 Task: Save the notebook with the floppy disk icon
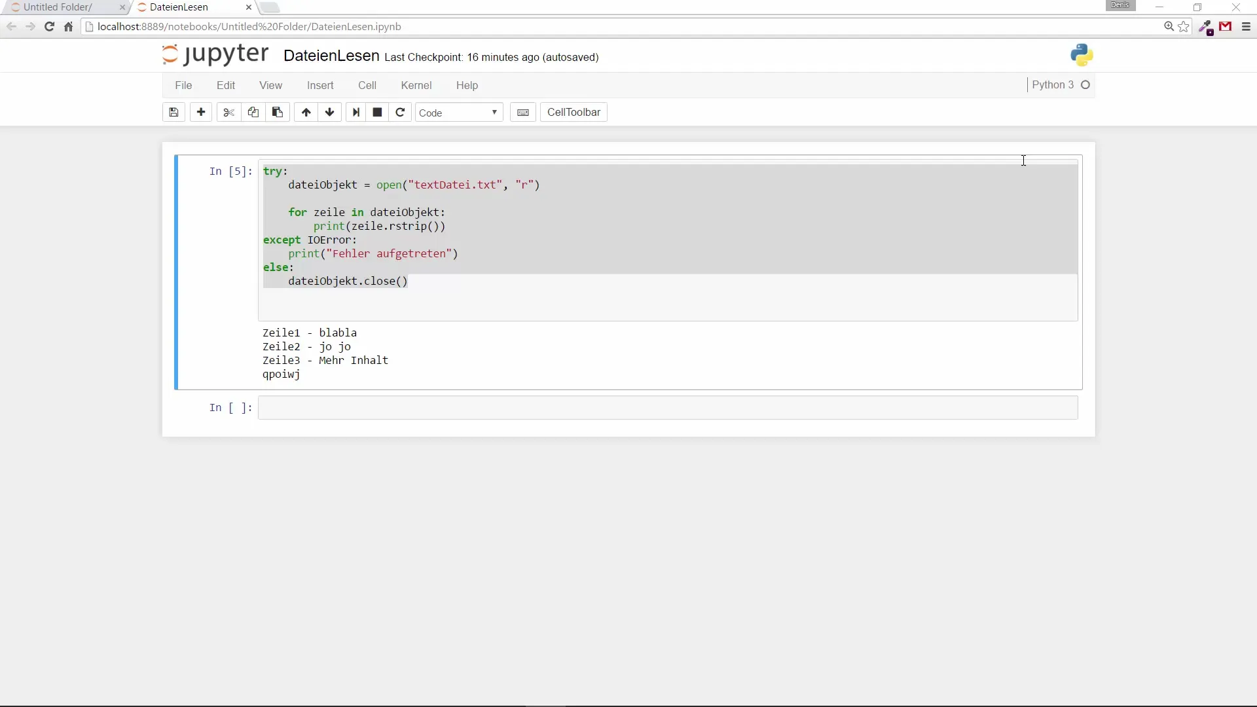click(173, 113)
